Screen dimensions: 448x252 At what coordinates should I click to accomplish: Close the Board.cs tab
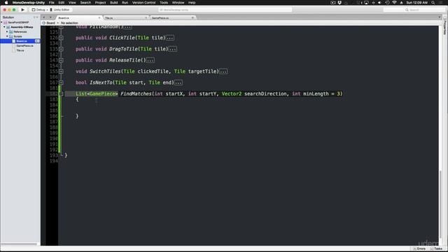pyautogui.click(x=99, y=17)
